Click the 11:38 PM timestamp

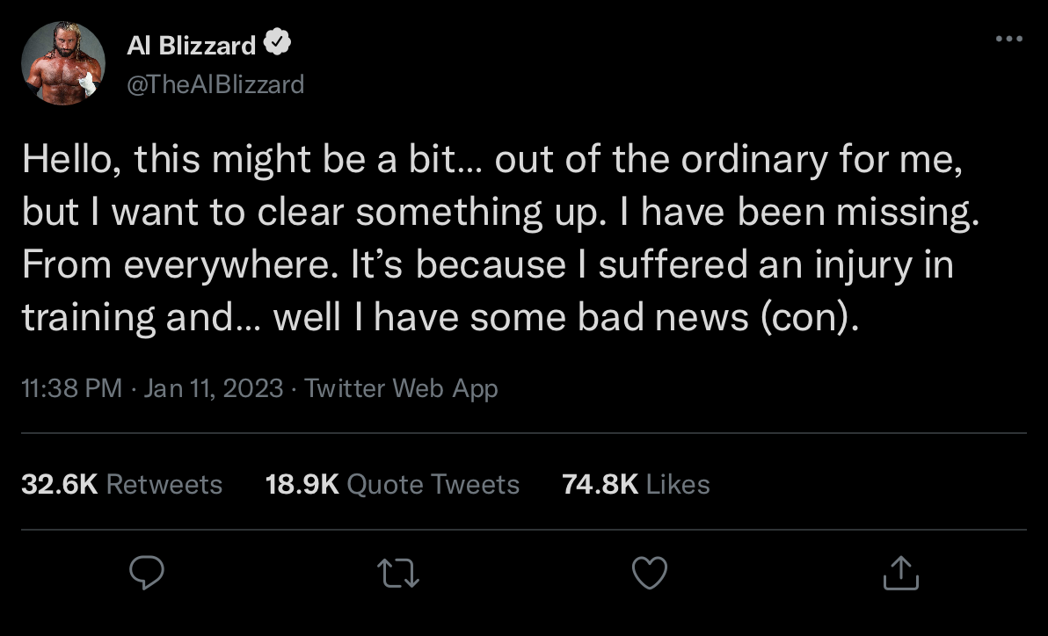coord(71,388)
